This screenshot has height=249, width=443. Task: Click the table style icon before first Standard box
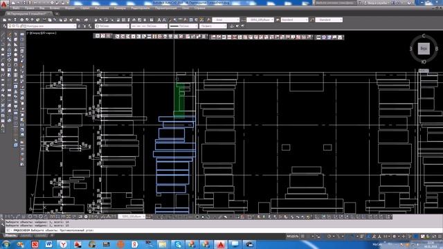pos(278,20)
